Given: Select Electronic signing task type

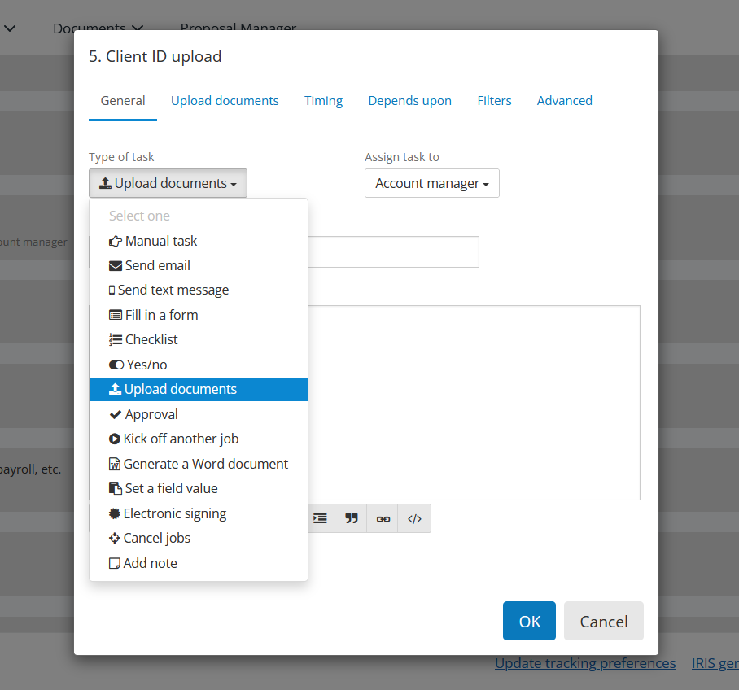Looking at the screenshot, I should pos(174,513).
